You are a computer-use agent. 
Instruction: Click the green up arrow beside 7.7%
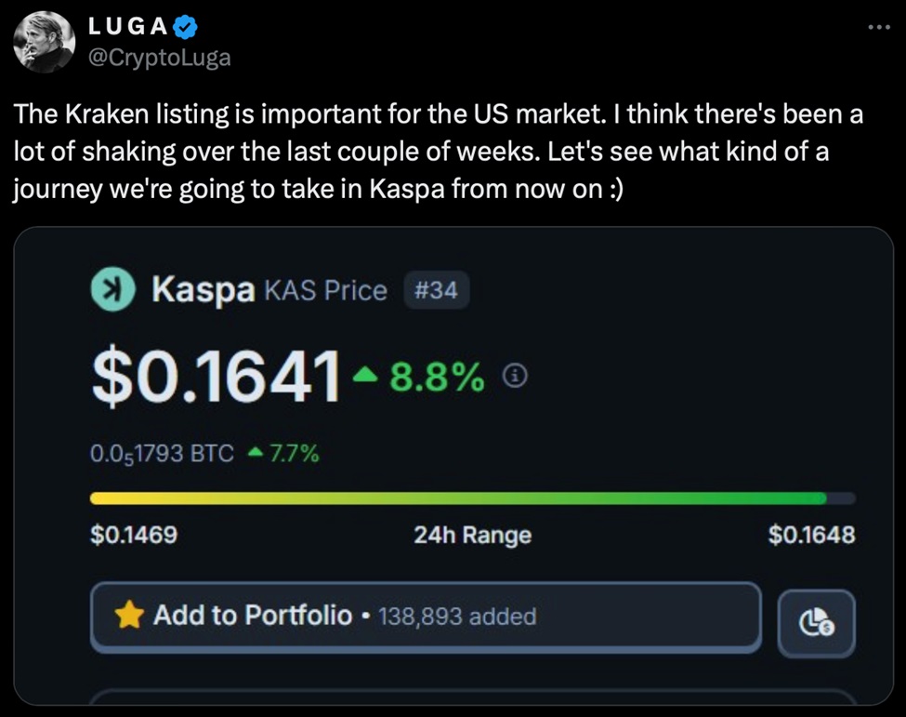[257, 454]
